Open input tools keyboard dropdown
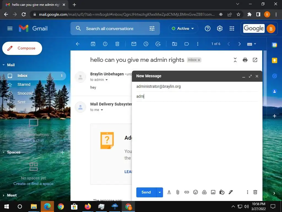Image resolution: width=282 pixels, height=212 pixels. 251,44
